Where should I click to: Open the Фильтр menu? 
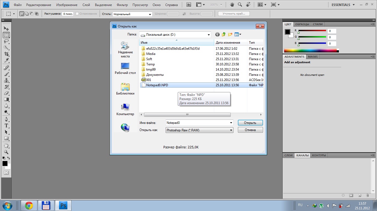122,5
